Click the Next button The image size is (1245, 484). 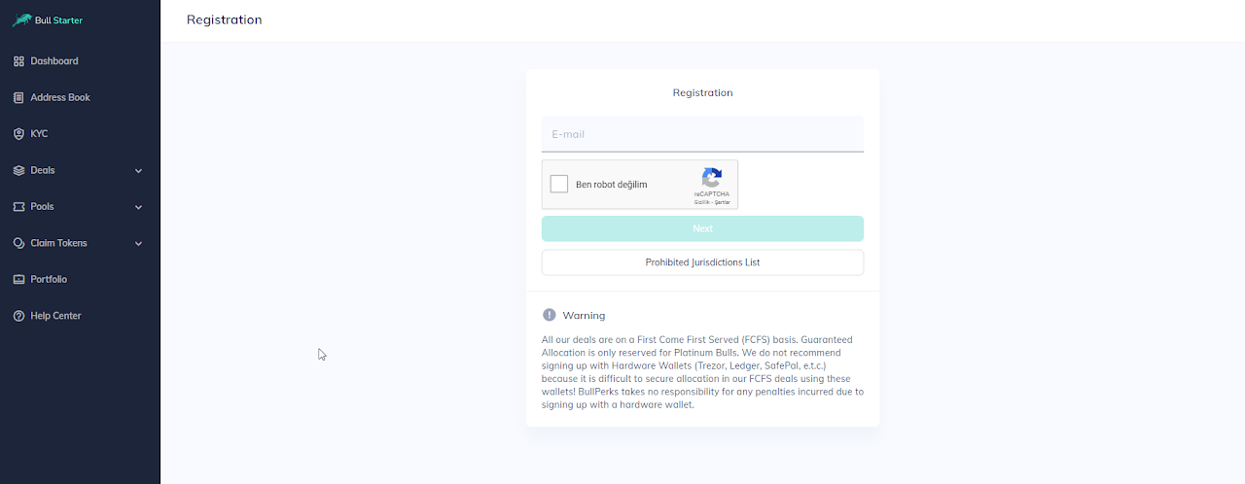point(702,228)
